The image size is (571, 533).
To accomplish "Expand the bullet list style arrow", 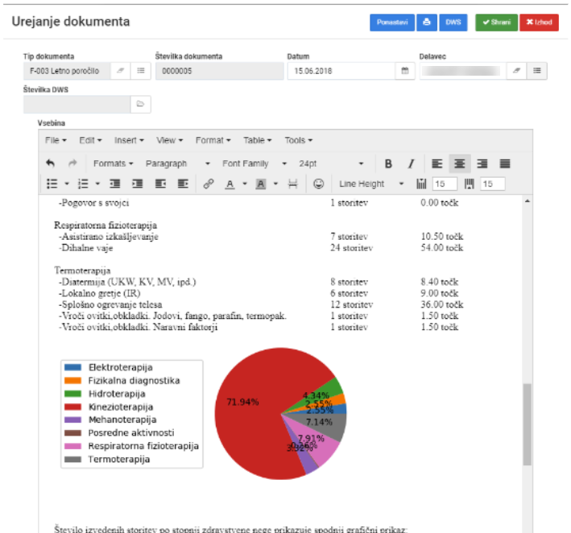I will click(x=67, y=184).
